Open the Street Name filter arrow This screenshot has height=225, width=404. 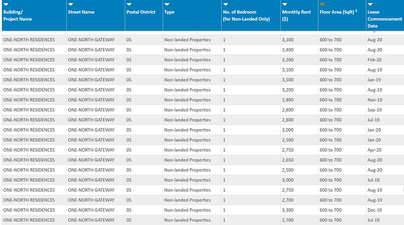point(70,5)
